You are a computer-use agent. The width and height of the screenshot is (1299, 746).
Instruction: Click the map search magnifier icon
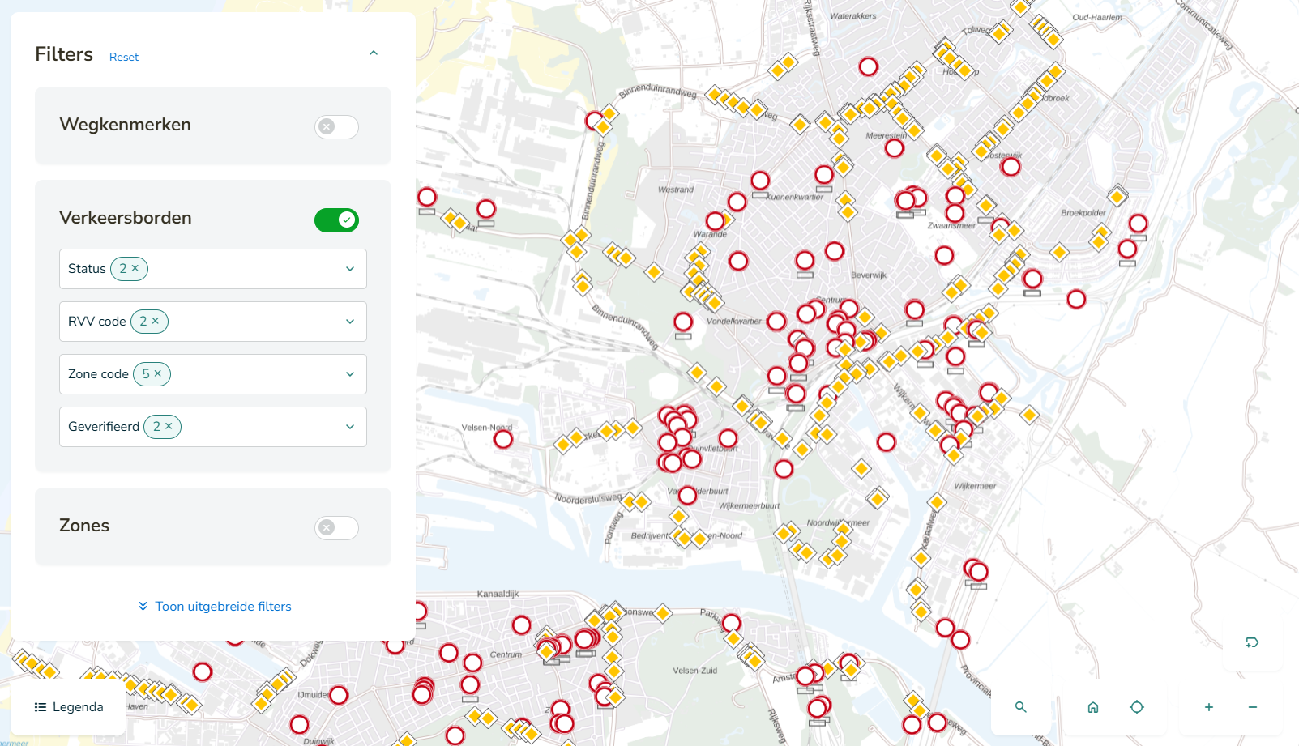coord(1020,707)
